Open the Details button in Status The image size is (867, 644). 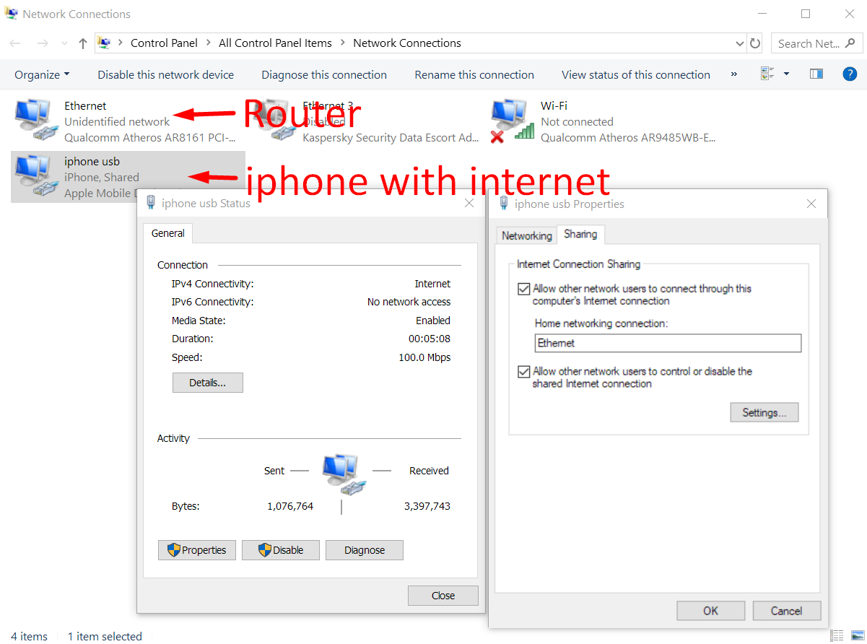coord(208,383)
